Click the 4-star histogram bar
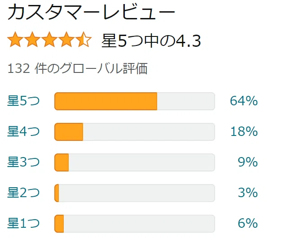Viewport: 300px width, 248px height. pyautogui.click(x=135, y=132)
